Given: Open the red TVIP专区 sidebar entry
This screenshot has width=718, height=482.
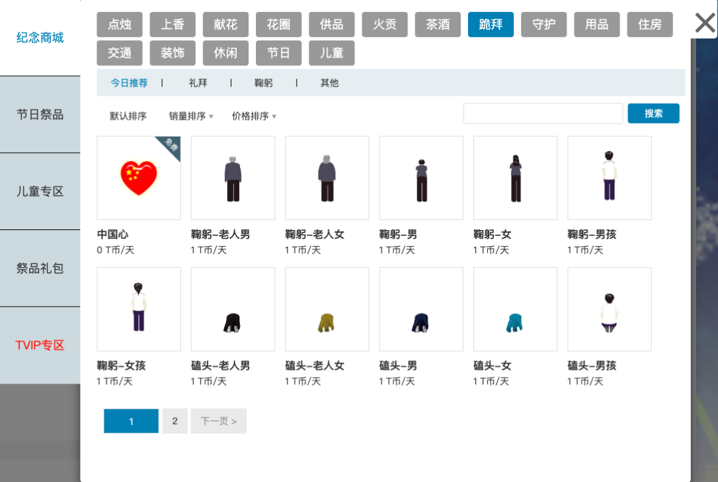Looking at the screenshot, I should 41,345.
